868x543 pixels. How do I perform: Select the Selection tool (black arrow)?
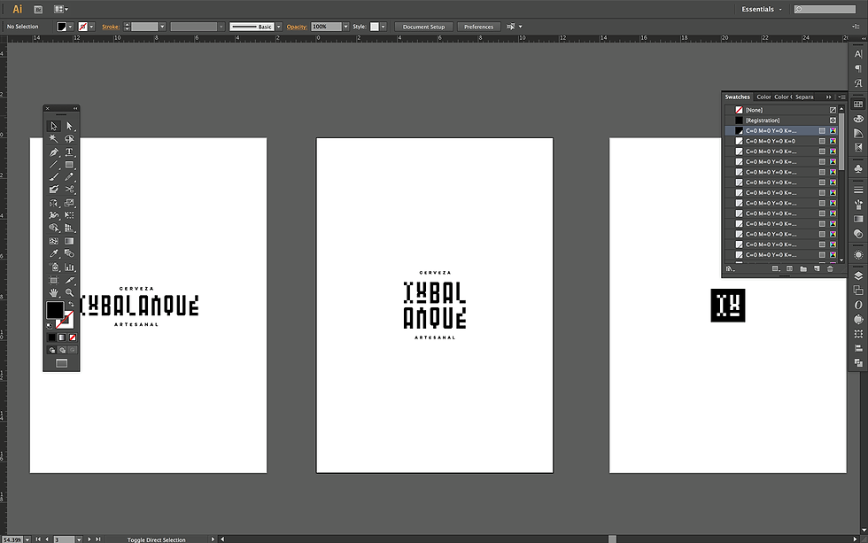[x=54, y=126]
